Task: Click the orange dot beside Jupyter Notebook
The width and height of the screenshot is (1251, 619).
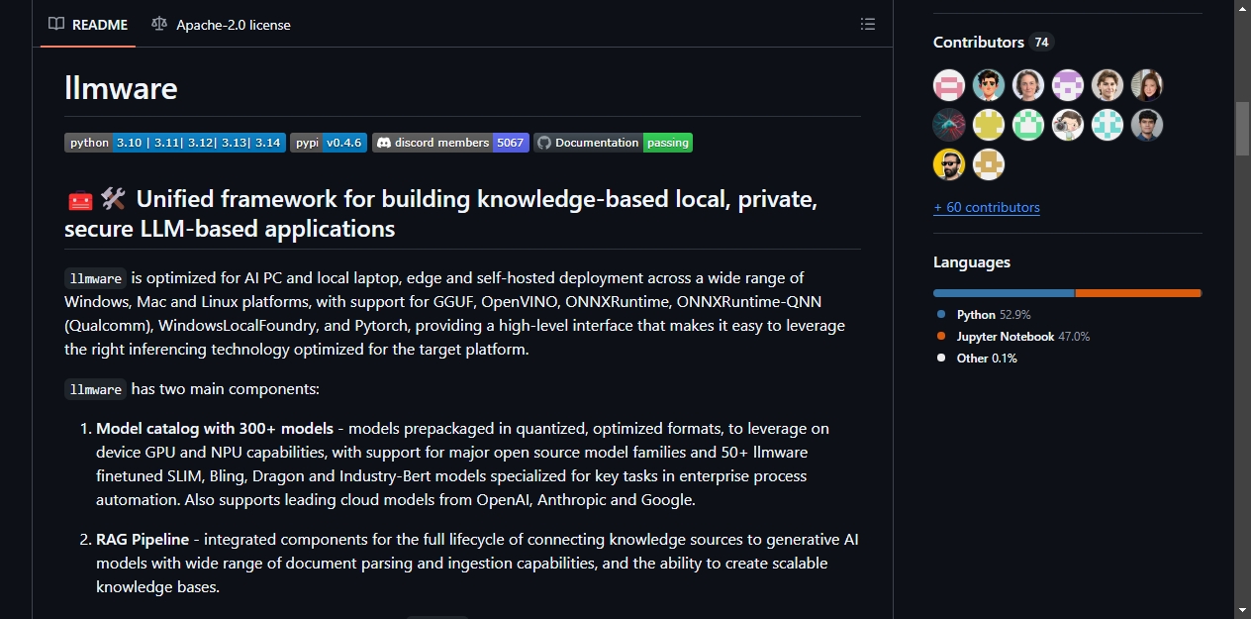Action: tap(941, 336)
